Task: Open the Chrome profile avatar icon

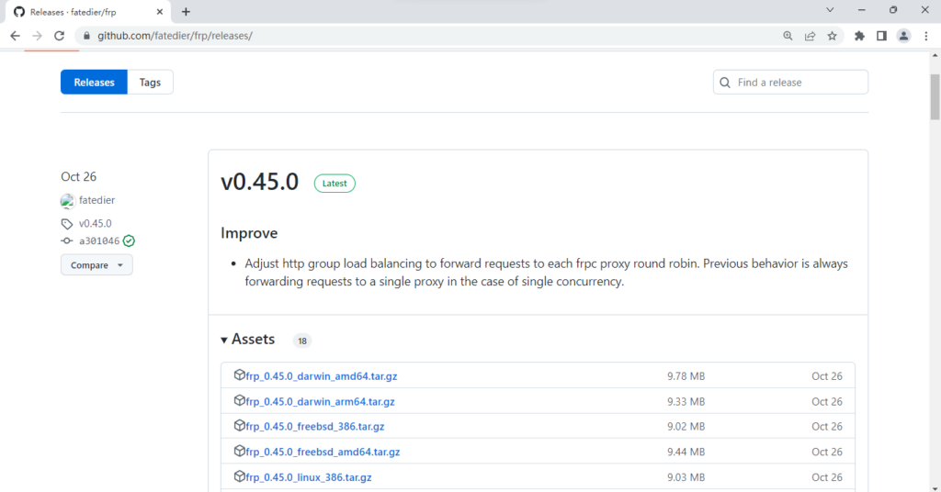Action: [x=903, y=36]
